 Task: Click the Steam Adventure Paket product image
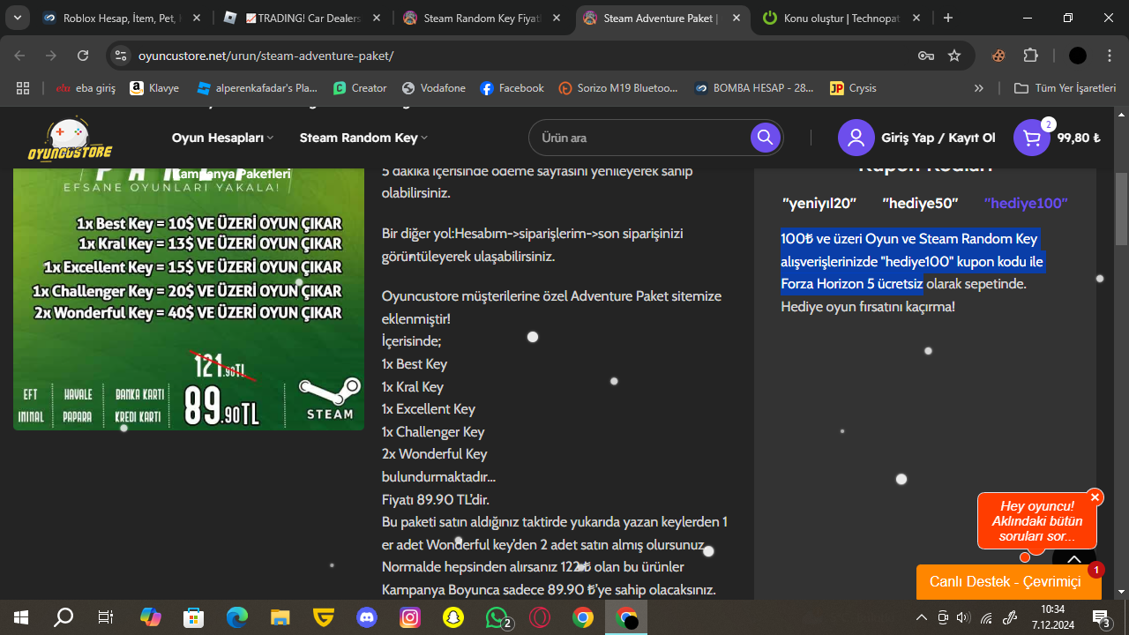tap(189, 299)
